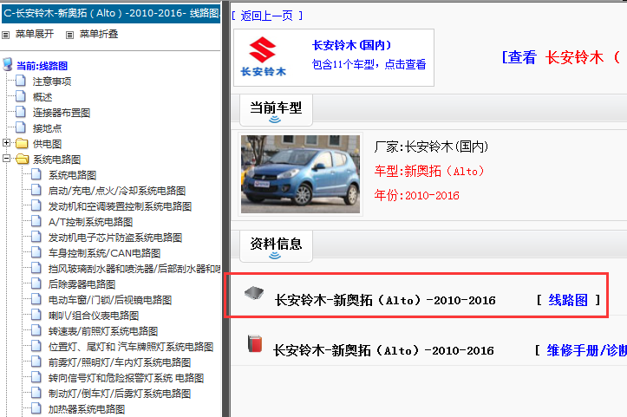Open the 资料信息 section tab
The image size is (627, 417).
tap(276, 246)
